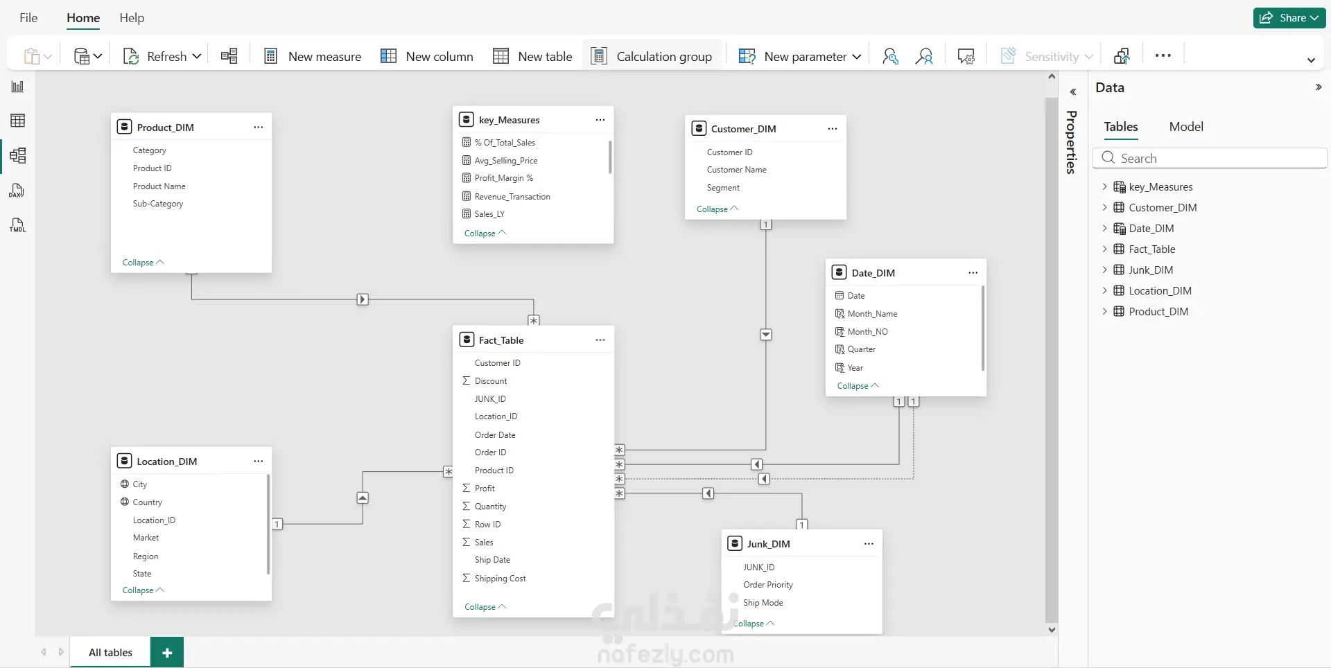1331x668 pixels.
Task: Click the Share button
Action: [x=1289, y=18]
